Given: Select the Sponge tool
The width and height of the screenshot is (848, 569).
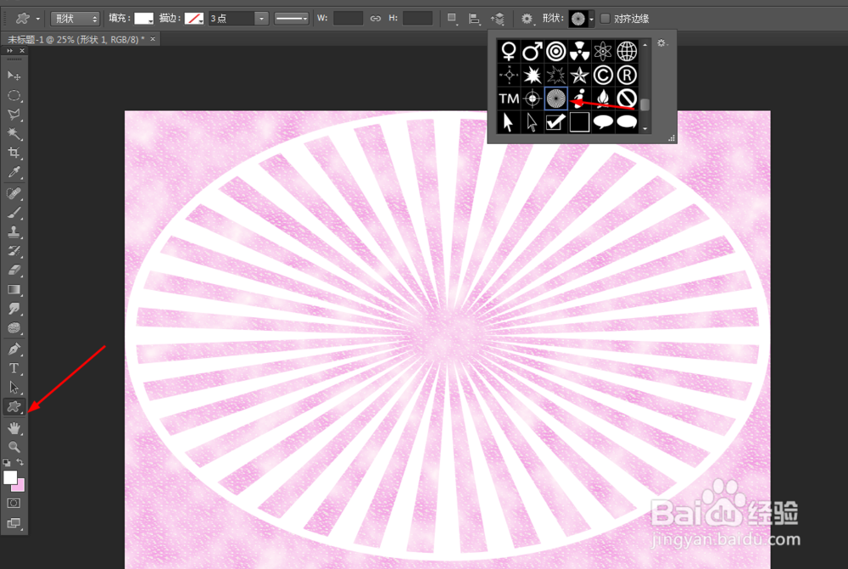Looking at the screenshot, I should click(14, 328).
